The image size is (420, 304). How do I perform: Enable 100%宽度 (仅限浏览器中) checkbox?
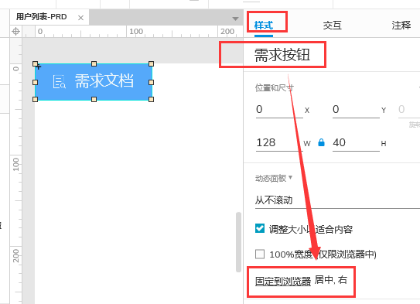tap(260, 254)
